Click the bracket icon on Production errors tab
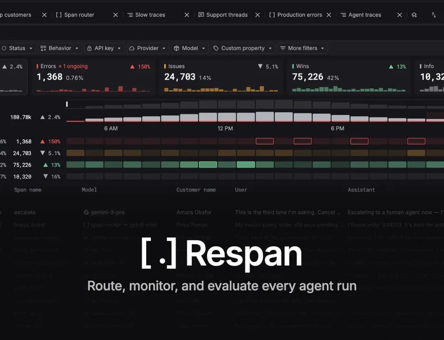 pos(272,15)
